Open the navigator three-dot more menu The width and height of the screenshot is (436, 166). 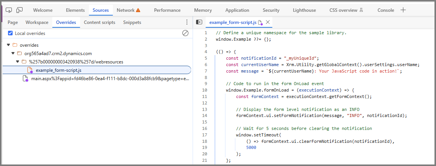pos(187,22)
